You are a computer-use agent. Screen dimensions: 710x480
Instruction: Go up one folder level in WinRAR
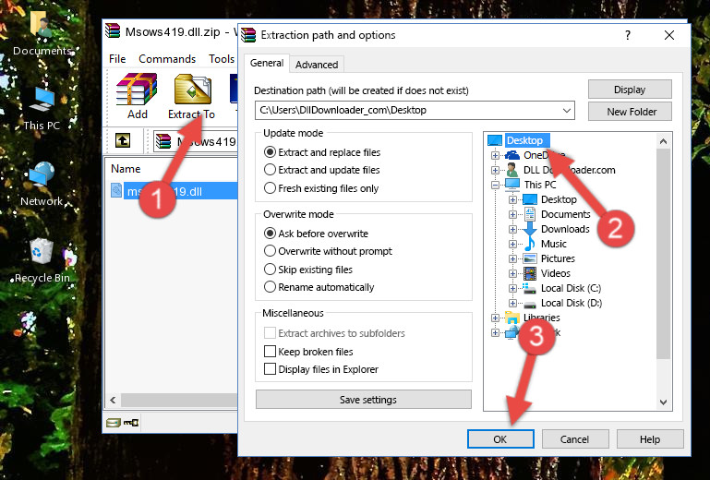coord(123,141)
